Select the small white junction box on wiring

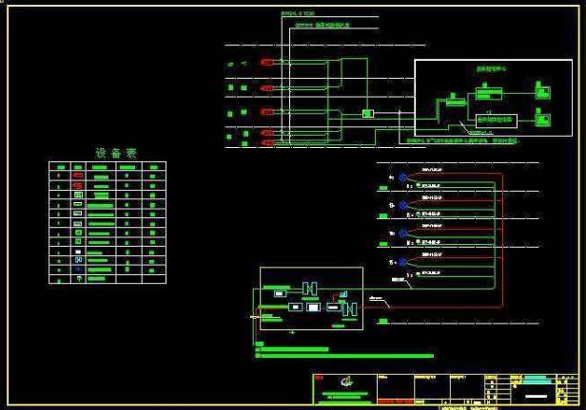coord(368,114)
